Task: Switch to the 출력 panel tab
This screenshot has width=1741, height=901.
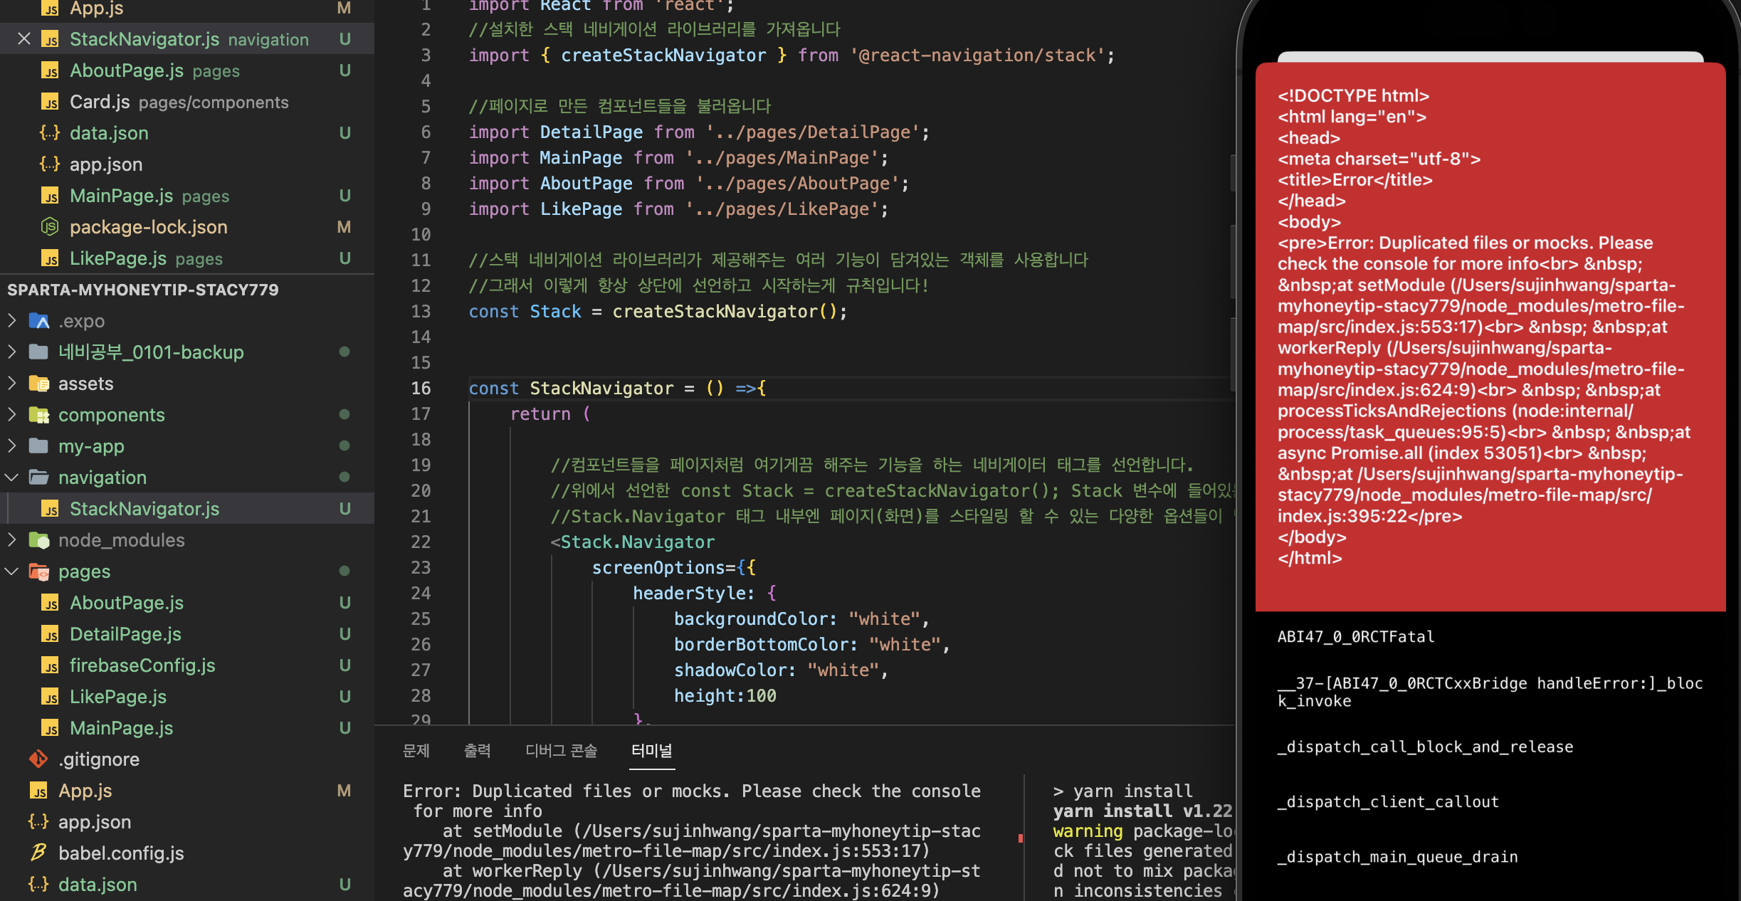Action: [x=478, y=751]
